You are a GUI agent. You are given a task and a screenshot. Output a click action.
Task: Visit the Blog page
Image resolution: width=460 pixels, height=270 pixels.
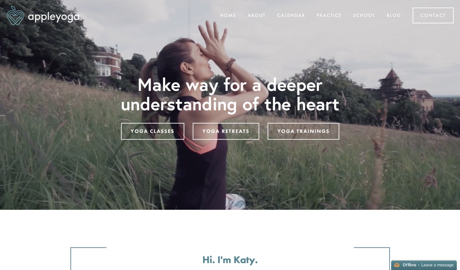tap(394, 15)
